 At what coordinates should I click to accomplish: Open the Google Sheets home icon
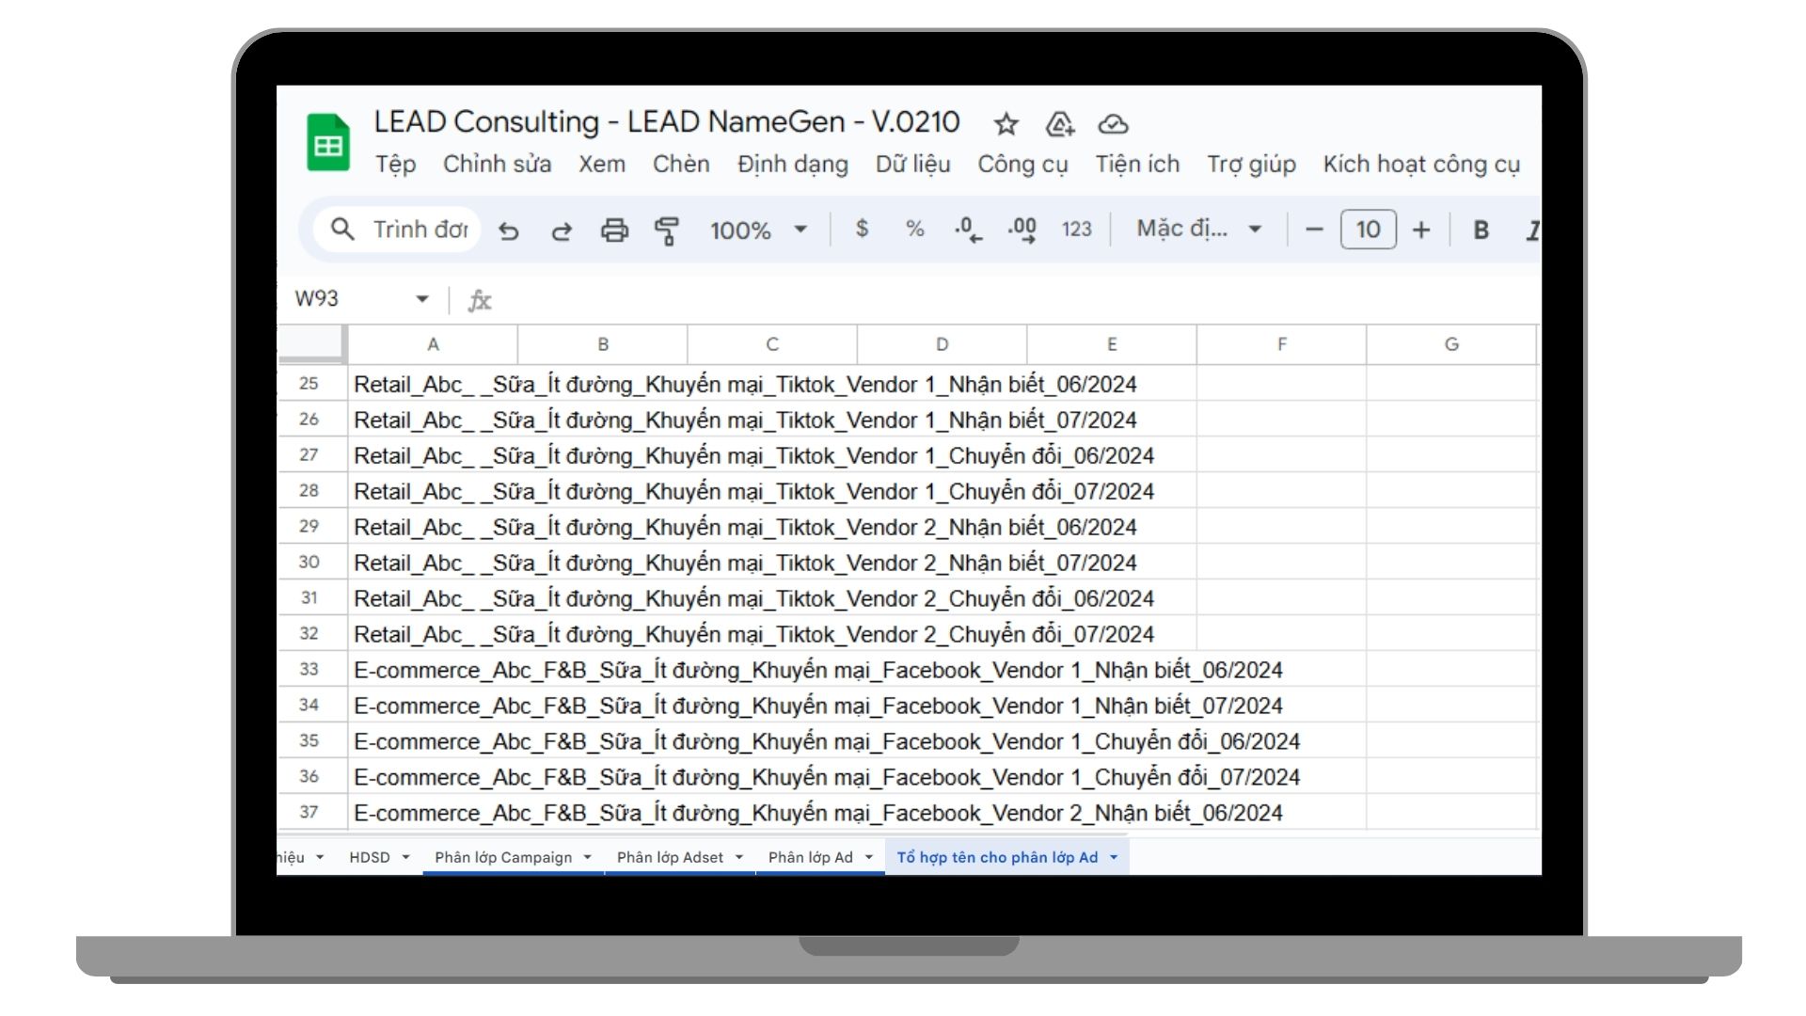coord(328,143)
